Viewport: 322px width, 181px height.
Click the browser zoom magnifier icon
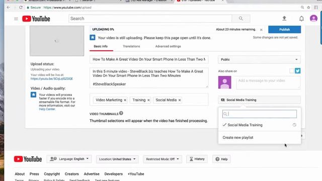(x=302, y=8)
